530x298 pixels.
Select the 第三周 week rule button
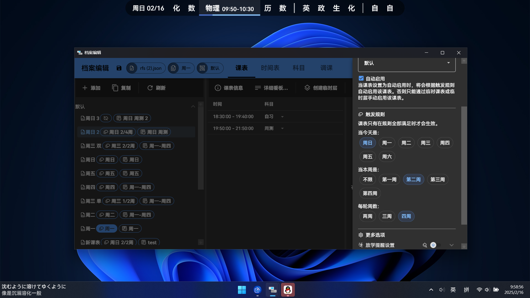438,179
